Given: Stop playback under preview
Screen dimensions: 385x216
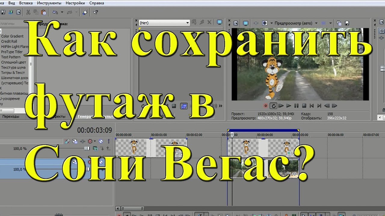Looking at the screenshot, I should (x=304, y=106).
